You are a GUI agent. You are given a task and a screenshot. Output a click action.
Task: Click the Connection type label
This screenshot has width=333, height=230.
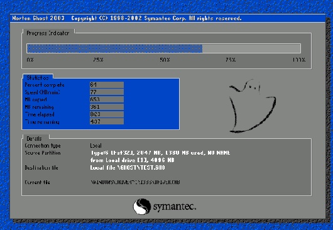(43, 146)
